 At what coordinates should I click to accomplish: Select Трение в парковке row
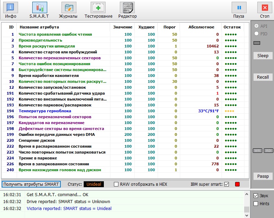(x=125, y=158)
